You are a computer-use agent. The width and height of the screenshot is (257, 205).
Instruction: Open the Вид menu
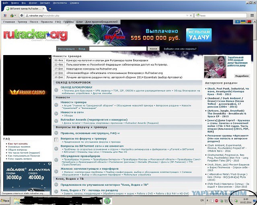coord(24,3)
